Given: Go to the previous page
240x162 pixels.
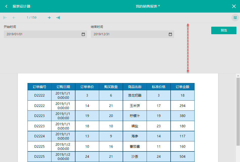Looking at the screenshot, I should [x=14, y=18].
